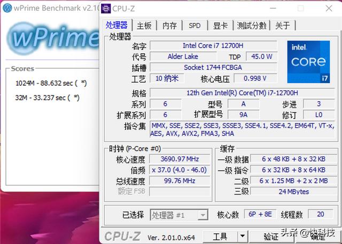342x244 pixels.
Task: Open the 关于 about tab
Action: (x=283, y=25)
